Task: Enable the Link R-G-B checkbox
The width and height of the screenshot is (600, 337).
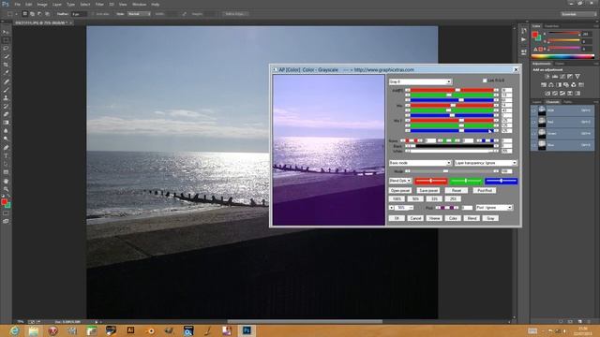Action: [x=485, y=81]
